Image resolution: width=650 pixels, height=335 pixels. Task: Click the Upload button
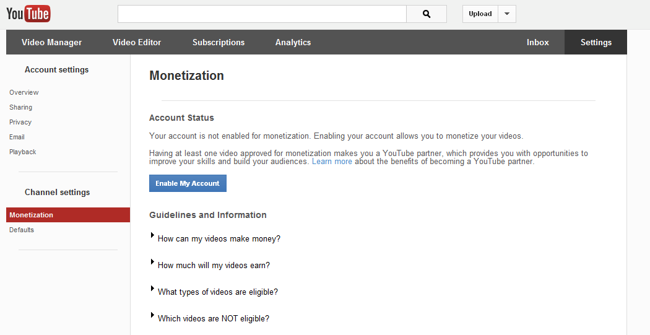pyautogui.click(x=480, y=14)
